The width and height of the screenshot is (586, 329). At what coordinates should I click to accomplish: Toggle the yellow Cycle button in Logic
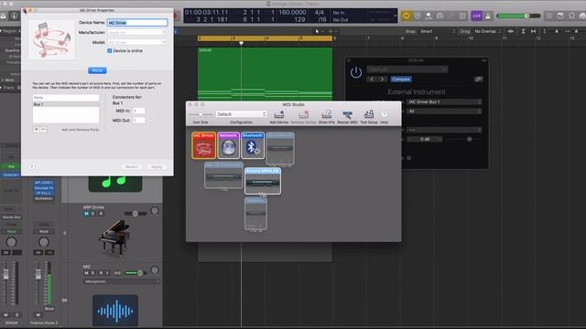point(407,16)
